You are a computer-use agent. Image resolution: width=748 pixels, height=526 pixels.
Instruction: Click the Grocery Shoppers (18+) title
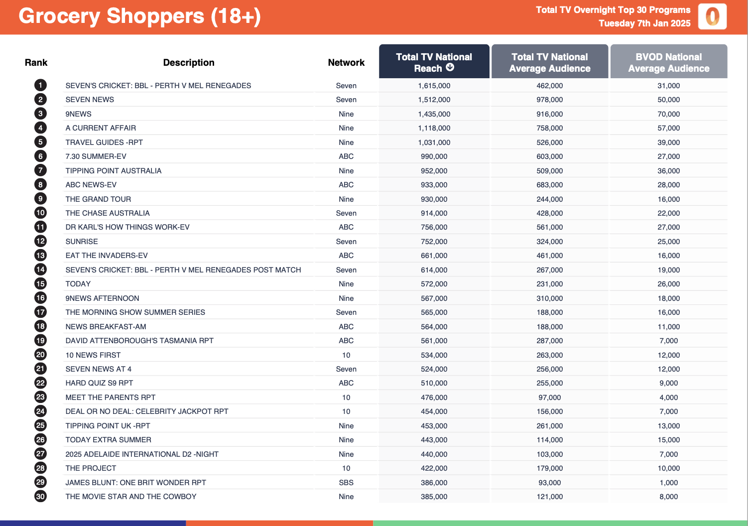[x=140, y=16]
